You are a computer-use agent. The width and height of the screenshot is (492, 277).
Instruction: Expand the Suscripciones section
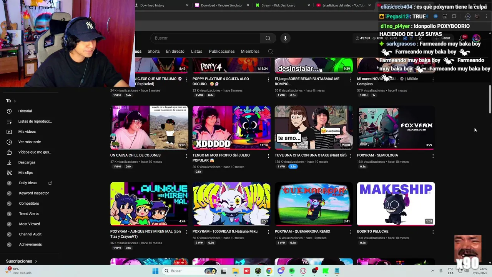point(21,261)
